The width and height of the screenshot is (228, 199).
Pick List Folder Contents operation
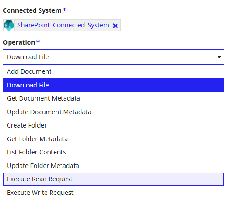pos(113,152)
